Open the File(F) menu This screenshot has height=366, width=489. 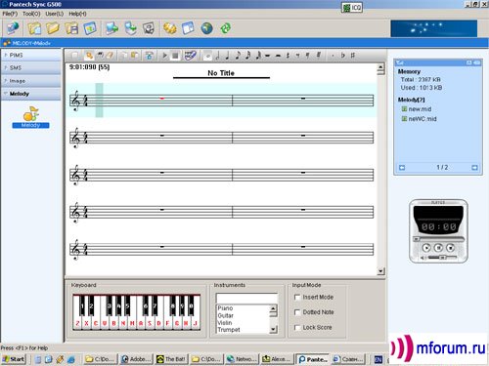10,14
